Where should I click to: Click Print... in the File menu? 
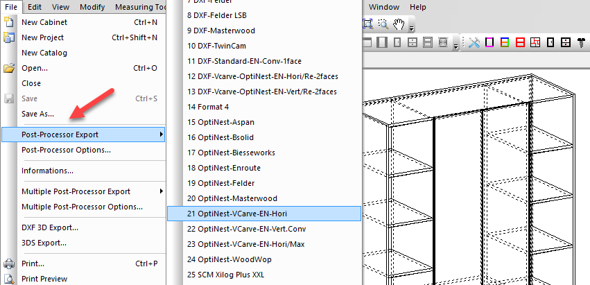pyautogui.click(x=83, y=264)
